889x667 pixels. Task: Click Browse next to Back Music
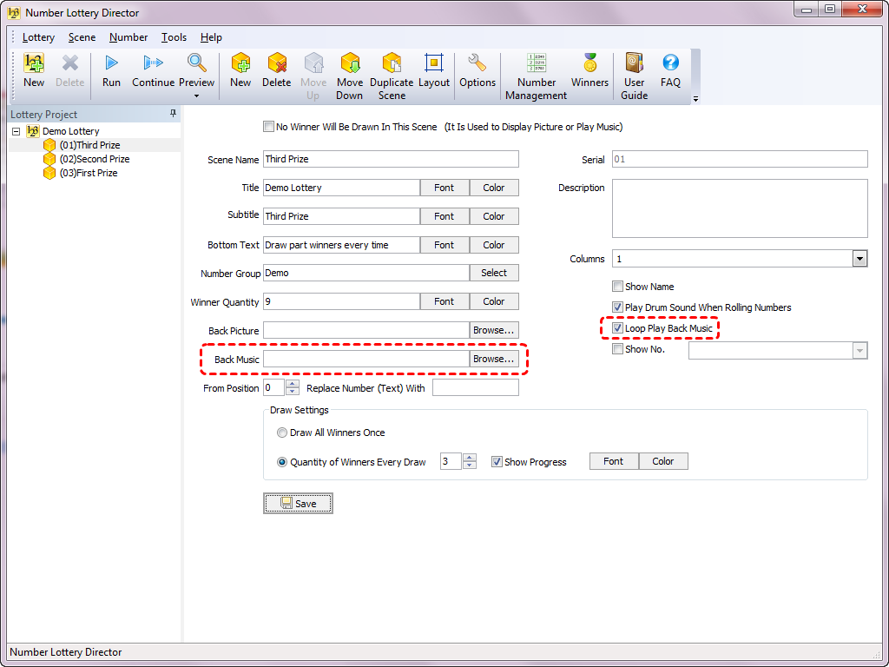click(494, 359)
